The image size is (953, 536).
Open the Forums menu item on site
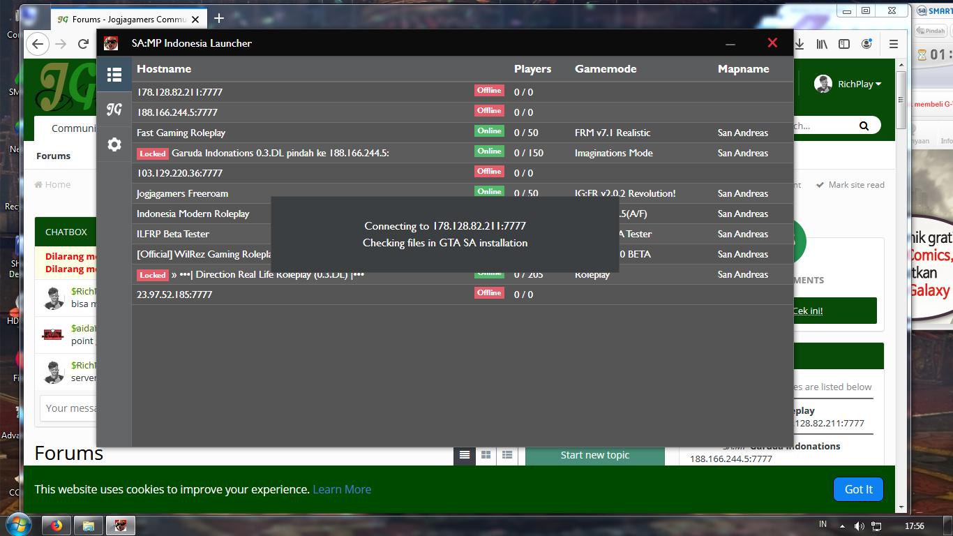54,156
